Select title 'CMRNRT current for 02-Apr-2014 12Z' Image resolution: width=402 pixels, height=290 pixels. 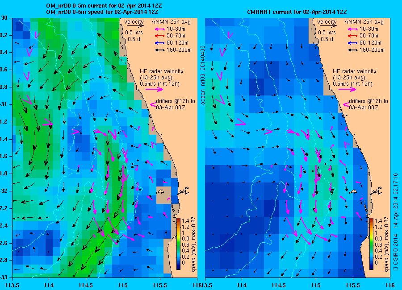coord(297,12)
